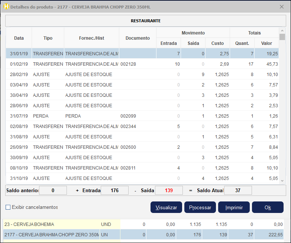Click the RESTAURANTE header bar
Viewport: 291px width, 243px height.
click(145, 21)
